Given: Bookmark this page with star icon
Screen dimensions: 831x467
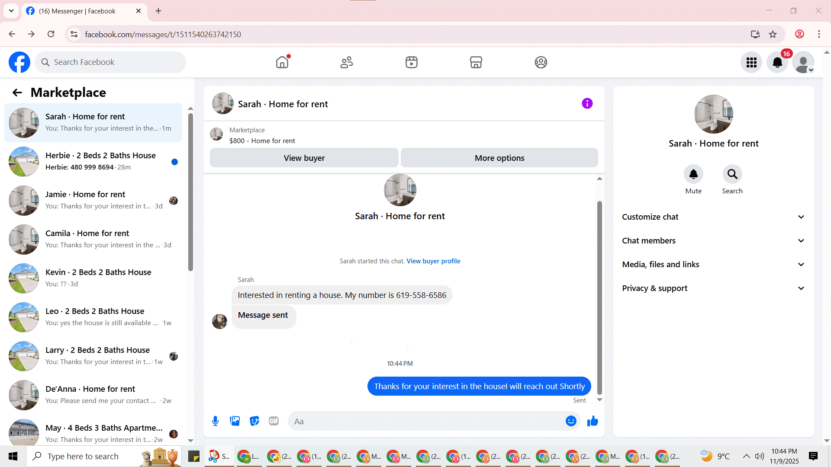Looking at the screenshot, I should point(773,34).
